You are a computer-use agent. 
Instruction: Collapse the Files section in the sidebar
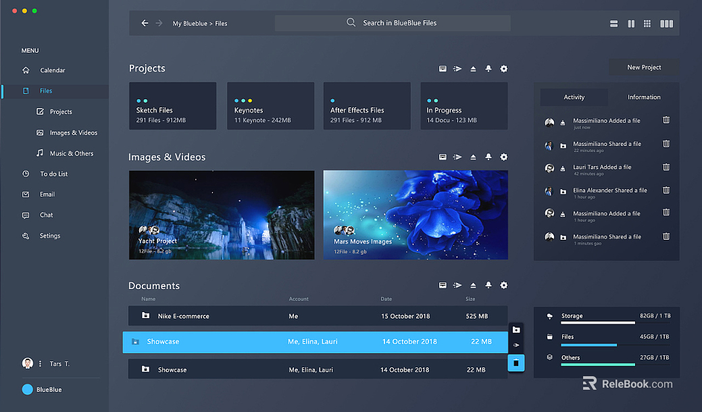click(x=45, y=91)
